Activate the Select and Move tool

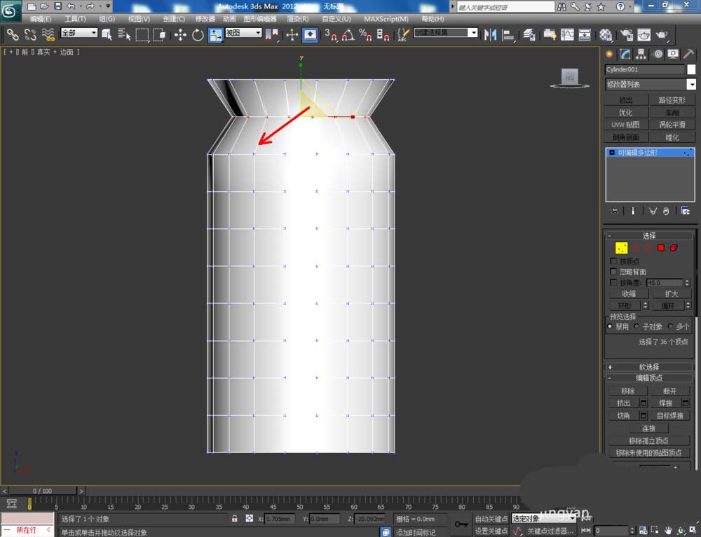pyautogui.click(x=180, y=35)
